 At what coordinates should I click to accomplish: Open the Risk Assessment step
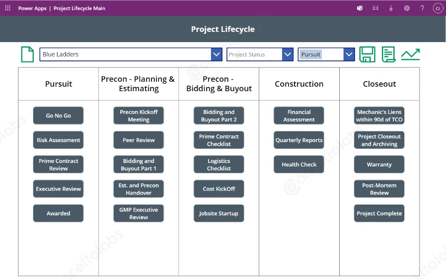coord(58,140)
